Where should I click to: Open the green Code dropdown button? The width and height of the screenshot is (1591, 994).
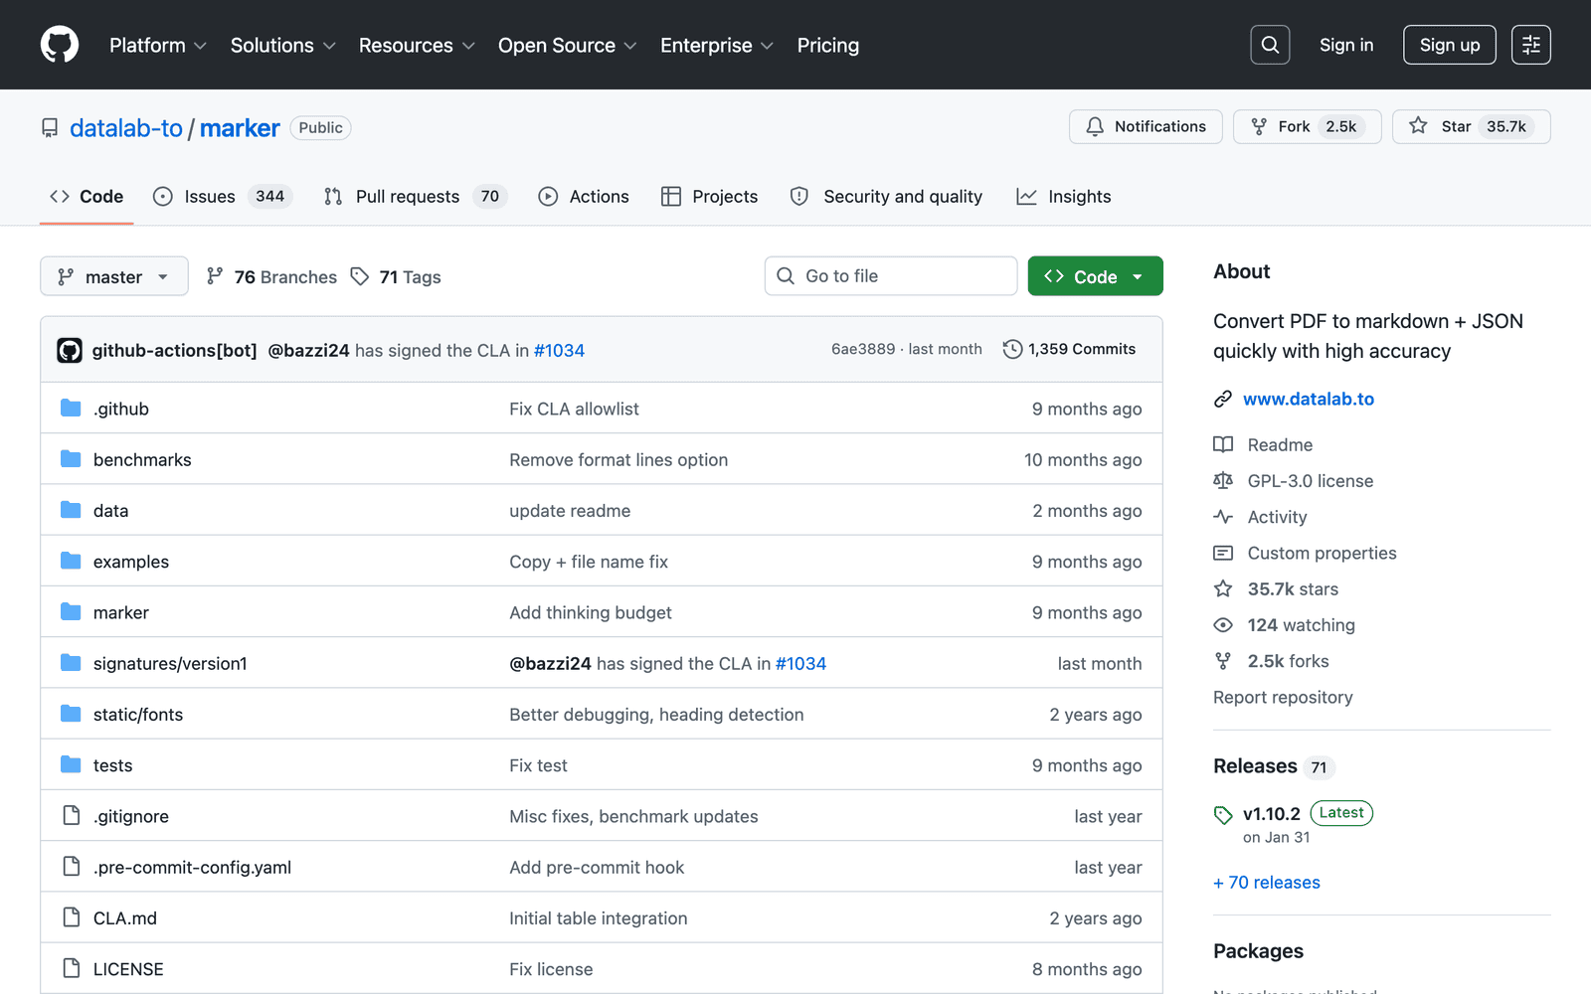(x=1095, y=276)
